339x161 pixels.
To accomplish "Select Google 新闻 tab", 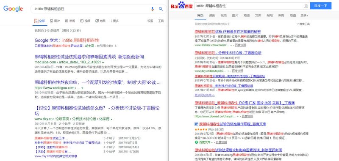I will pyautogui.click(x=70, y=21).
